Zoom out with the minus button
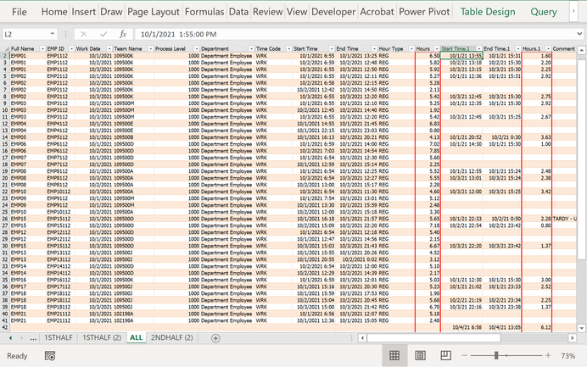587x367 pixels. pos(465,355)
